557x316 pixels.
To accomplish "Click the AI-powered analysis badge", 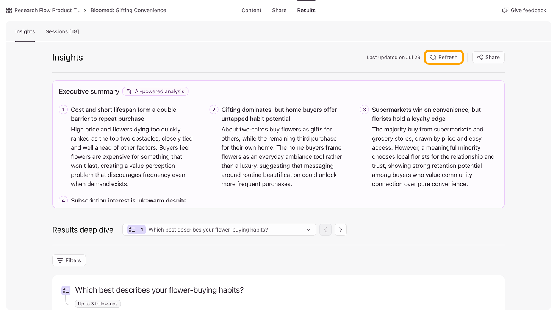I will (x=155, y=91).
